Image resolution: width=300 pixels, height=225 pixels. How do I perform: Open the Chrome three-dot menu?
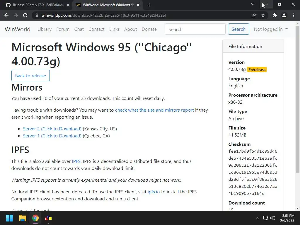(x=294, y=15)
